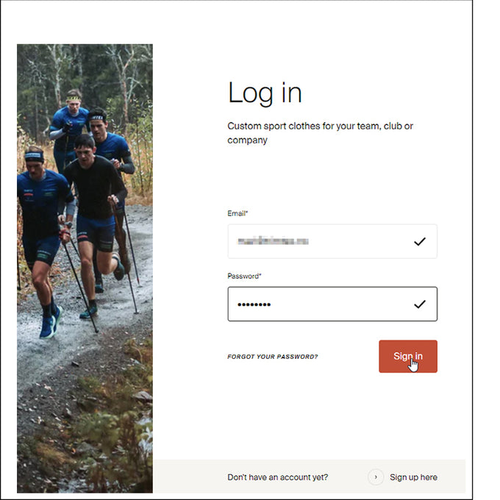Click the masked password dots
The width and height of the screenshot is (500, 500).
pyautogui.click(x=254, y=304)
